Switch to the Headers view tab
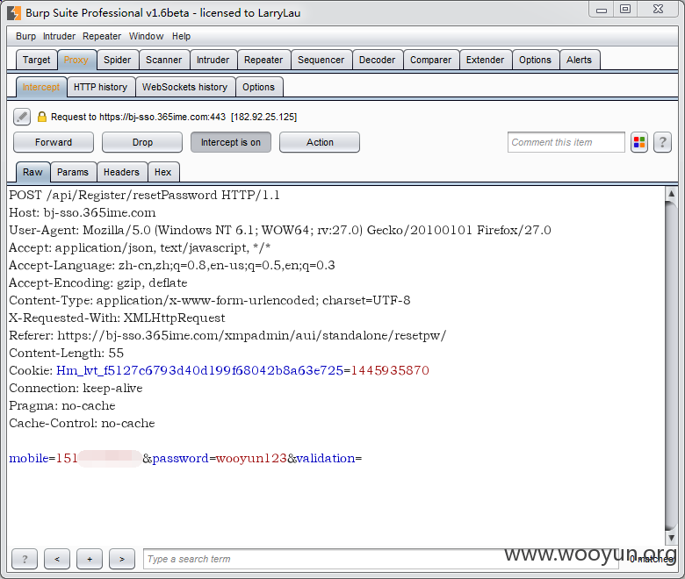The image size is (685, 579). click(121, 172)
